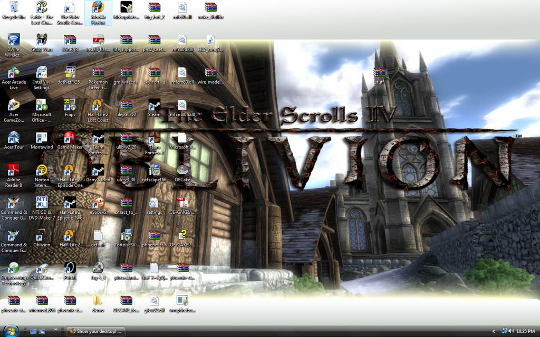Open the hldsupdate Steam tool icon
The width and height of the screenshot is (540, 337).
pyautogui.click(x=127, y=11)
